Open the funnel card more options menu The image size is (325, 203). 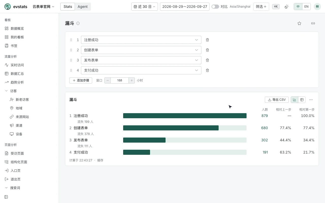[x=311, y=100]
